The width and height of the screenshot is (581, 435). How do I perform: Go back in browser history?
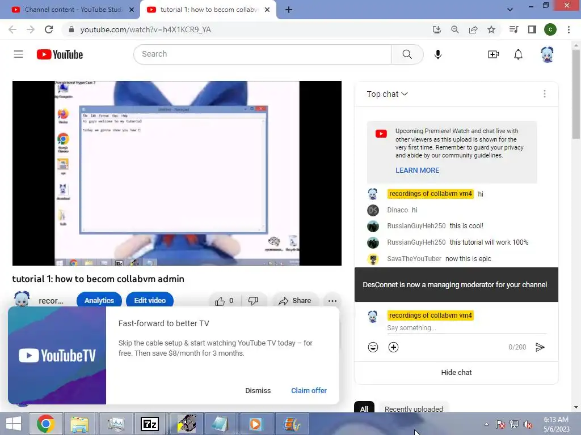coord(12,29)
